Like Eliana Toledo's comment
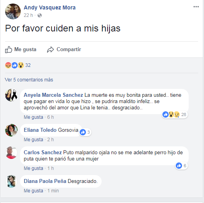Screen dimensions: 204x203 pyautogui.click(x=33, y=140)
